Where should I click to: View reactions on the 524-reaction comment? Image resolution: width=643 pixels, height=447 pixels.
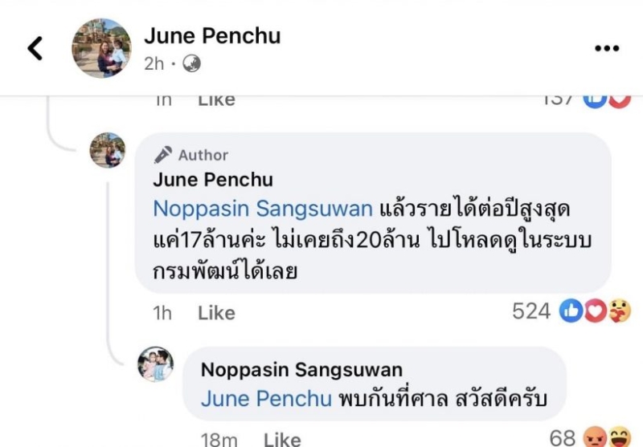tap(595, 311)
